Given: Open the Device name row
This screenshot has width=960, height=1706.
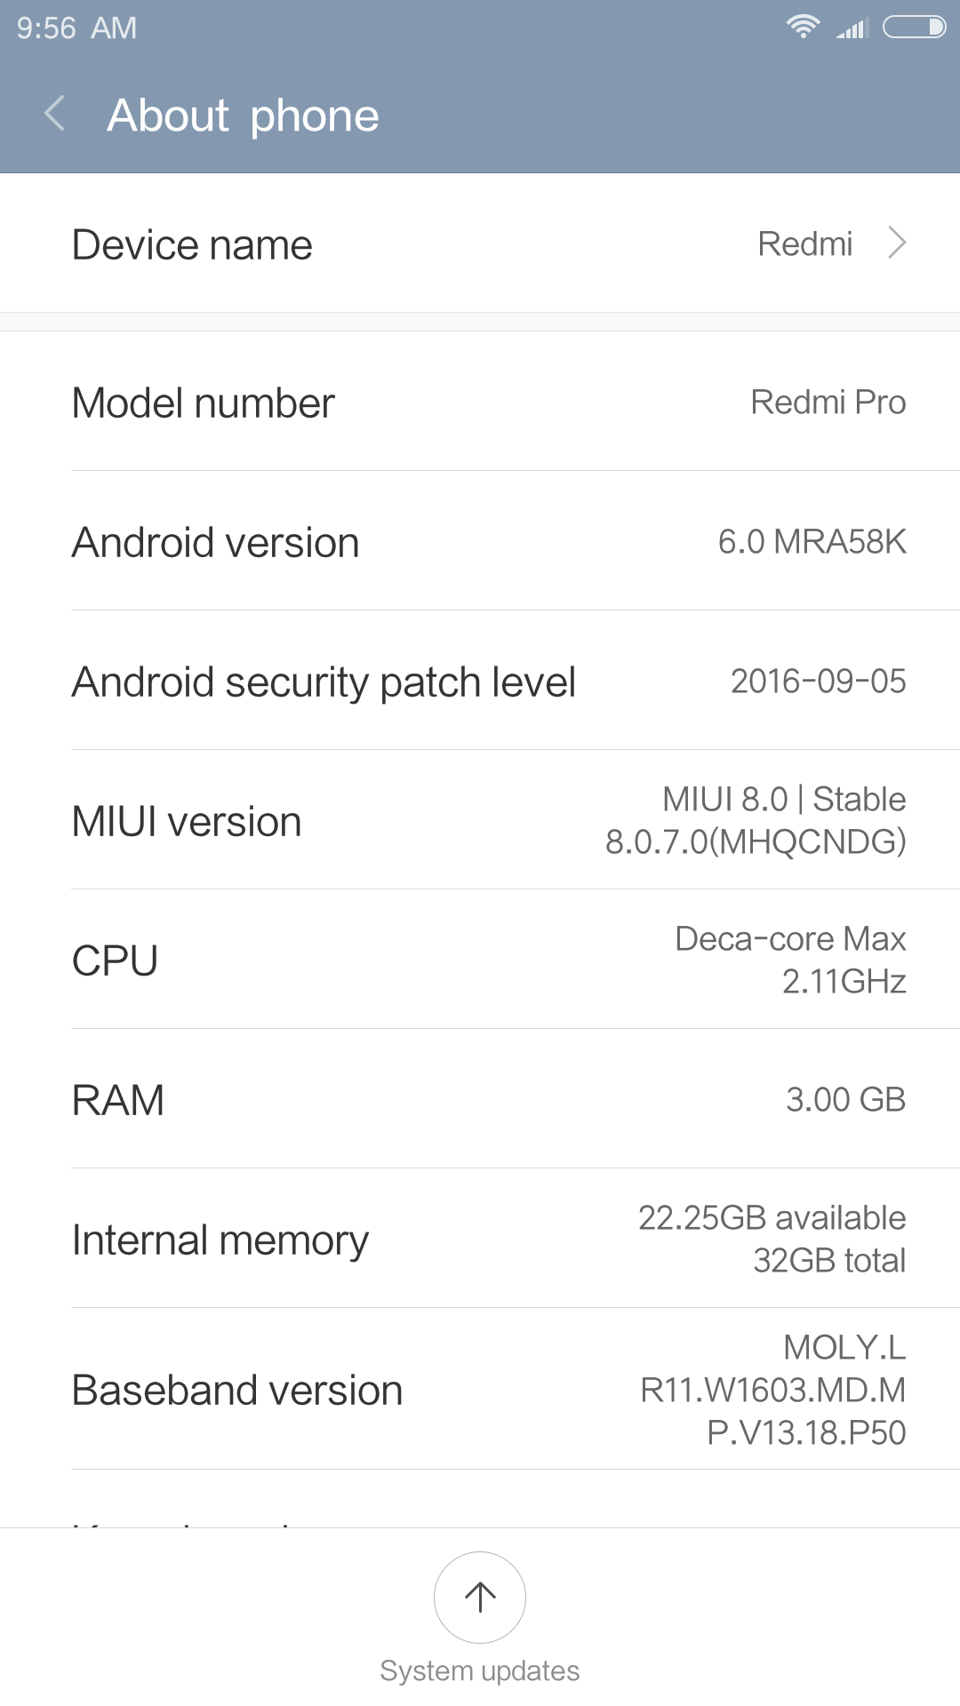Looking at the screenshot, I should [x=480, y=243].
